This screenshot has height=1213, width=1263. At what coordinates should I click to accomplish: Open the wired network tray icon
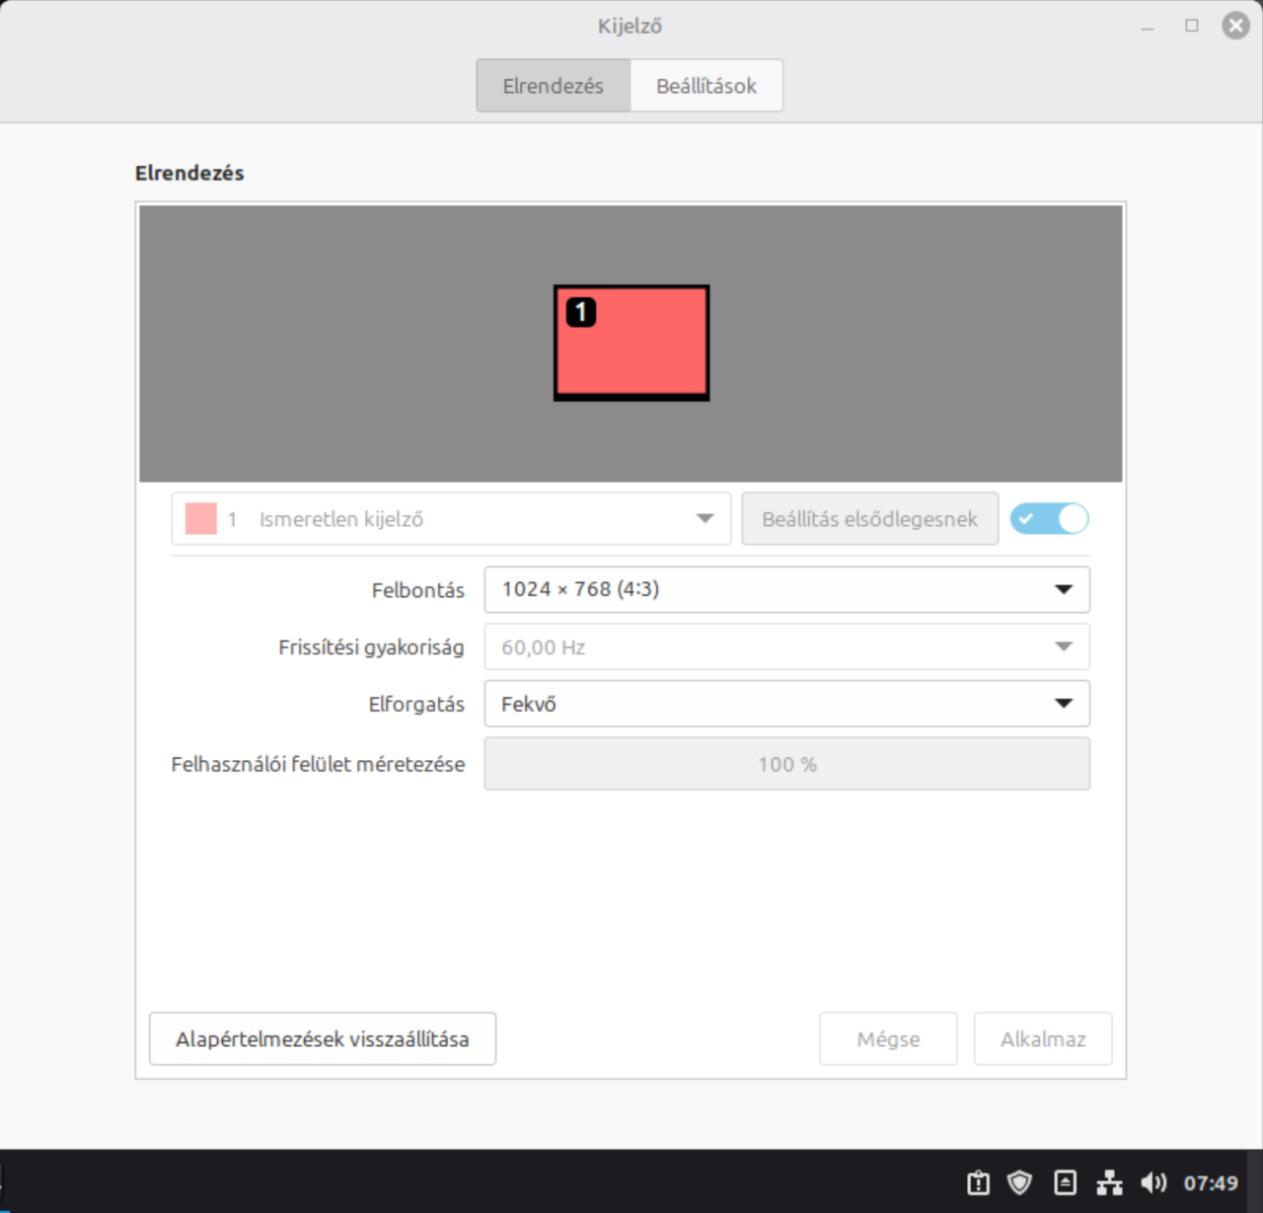(x=1109, y=1182)
